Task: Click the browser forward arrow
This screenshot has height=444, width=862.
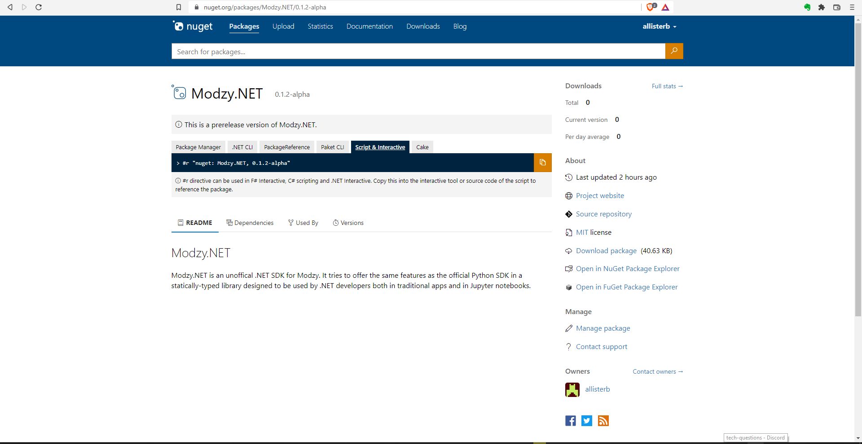Action: pyautogui.click(x=24, y=7)
